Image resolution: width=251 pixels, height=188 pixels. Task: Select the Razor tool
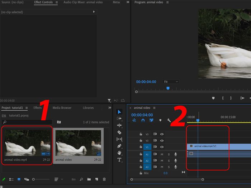119,132
